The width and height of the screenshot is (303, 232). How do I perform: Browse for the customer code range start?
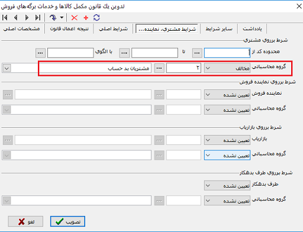pos(197,53)
